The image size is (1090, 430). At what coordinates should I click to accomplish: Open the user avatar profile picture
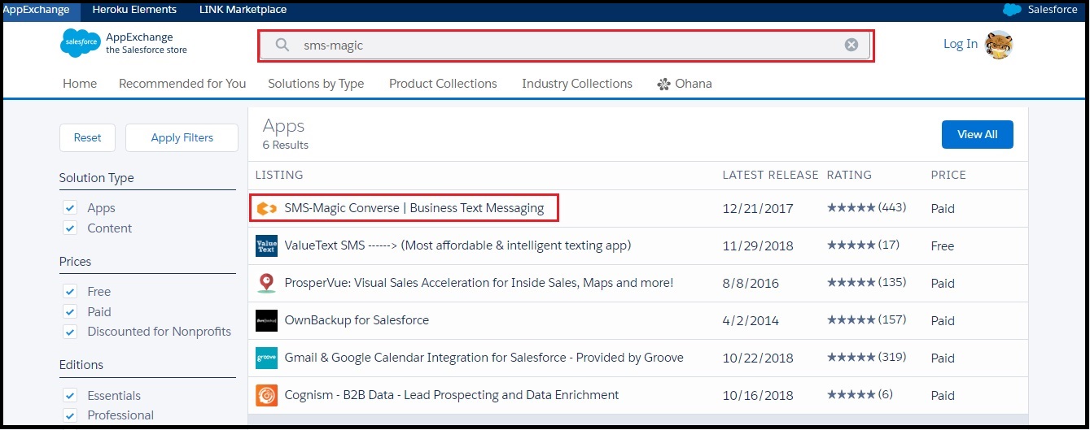pos(998,44)
